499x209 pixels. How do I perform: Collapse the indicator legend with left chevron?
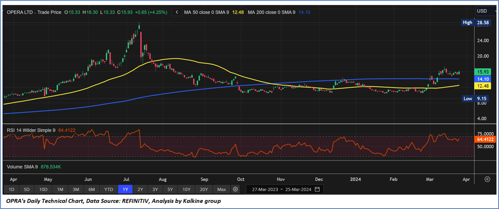click(177, 12)
